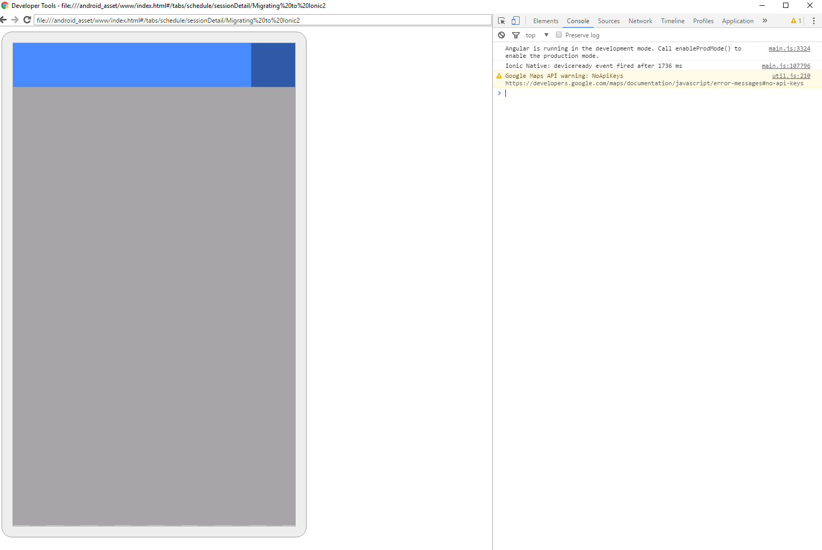Image resolution: width=822 pixels, height=550 pixels.
Task: Click the yellow warning triangle on Google Maps message
Action: point(499,75)
